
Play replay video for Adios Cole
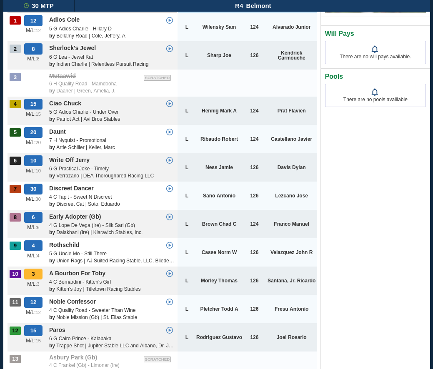pos(170,20)
